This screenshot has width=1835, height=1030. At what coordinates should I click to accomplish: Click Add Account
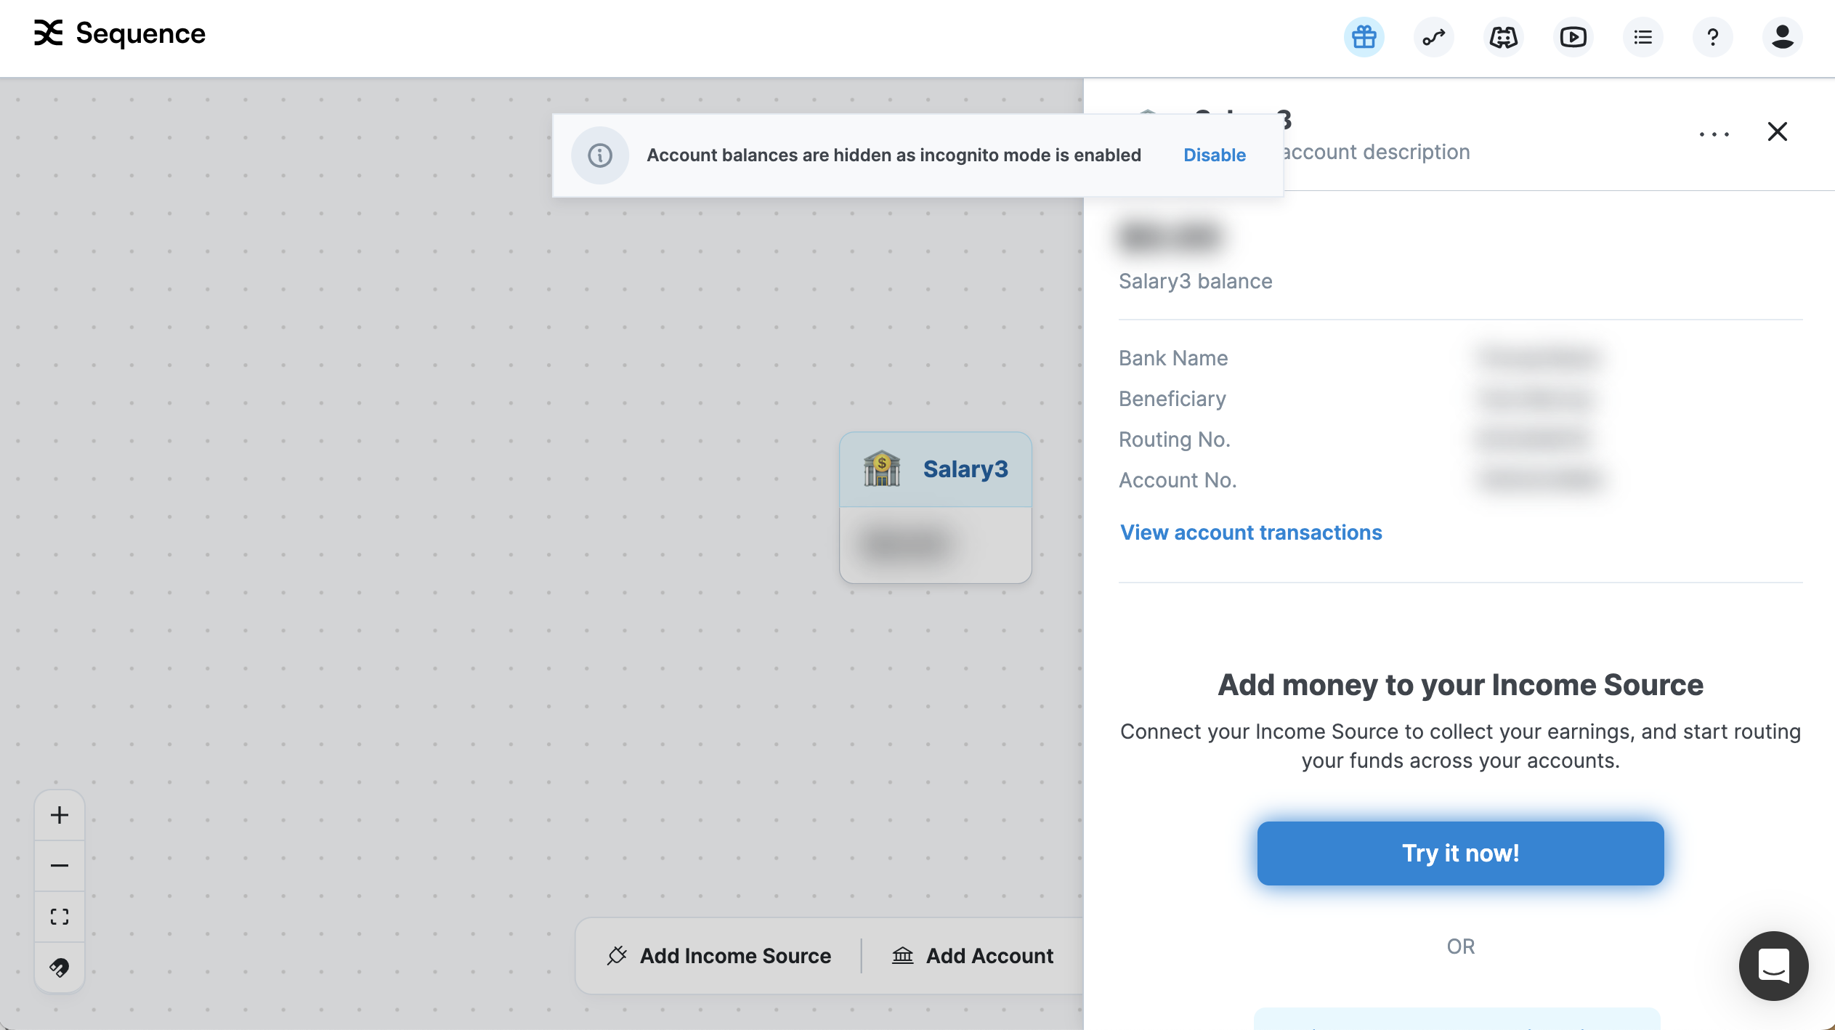coord(972,955)
